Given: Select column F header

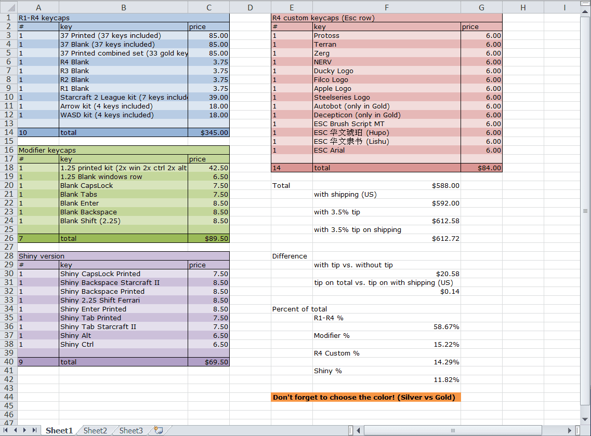Looking at the screenshot, I should (386, 7).
